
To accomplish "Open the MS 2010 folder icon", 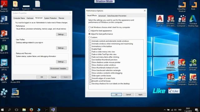I will pos(15,6).
